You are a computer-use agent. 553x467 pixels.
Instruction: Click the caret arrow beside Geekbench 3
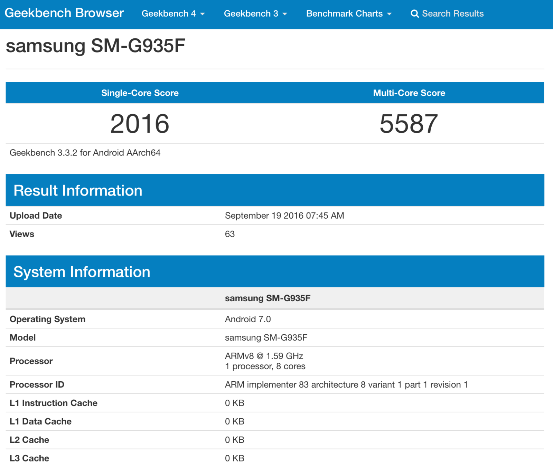click(285, 14)
